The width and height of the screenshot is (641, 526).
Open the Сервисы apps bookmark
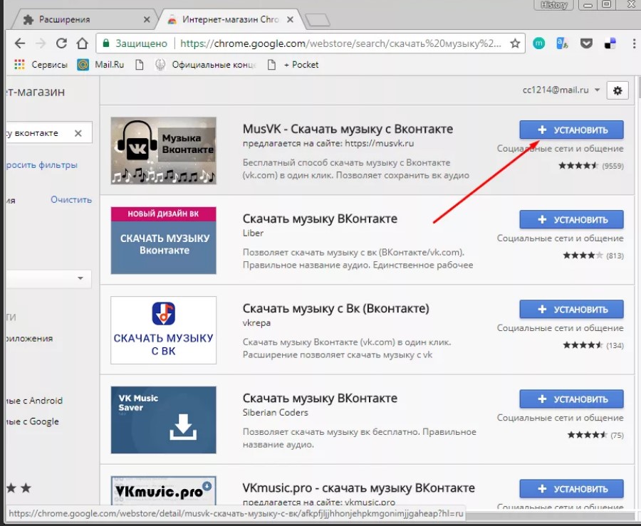point(41,65)
